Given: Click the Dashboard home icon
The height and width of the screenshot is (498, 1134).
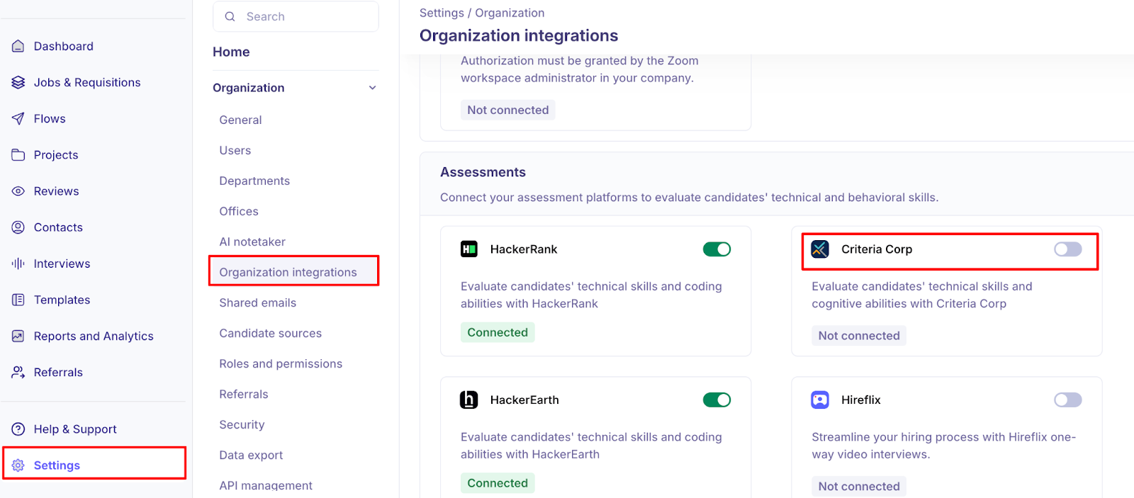Looking at the screenshot, I should pyautogui.click(x=18, y=46).
